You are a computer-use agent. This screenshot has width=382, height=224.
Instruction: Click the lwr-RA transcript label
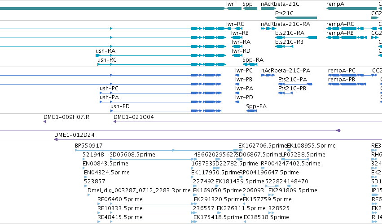coord(241,42)
